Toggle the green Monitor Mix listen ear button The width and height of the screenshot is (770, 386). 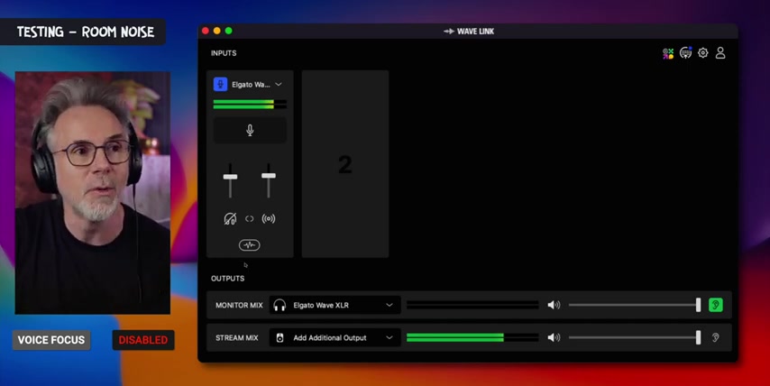[716, 305]
